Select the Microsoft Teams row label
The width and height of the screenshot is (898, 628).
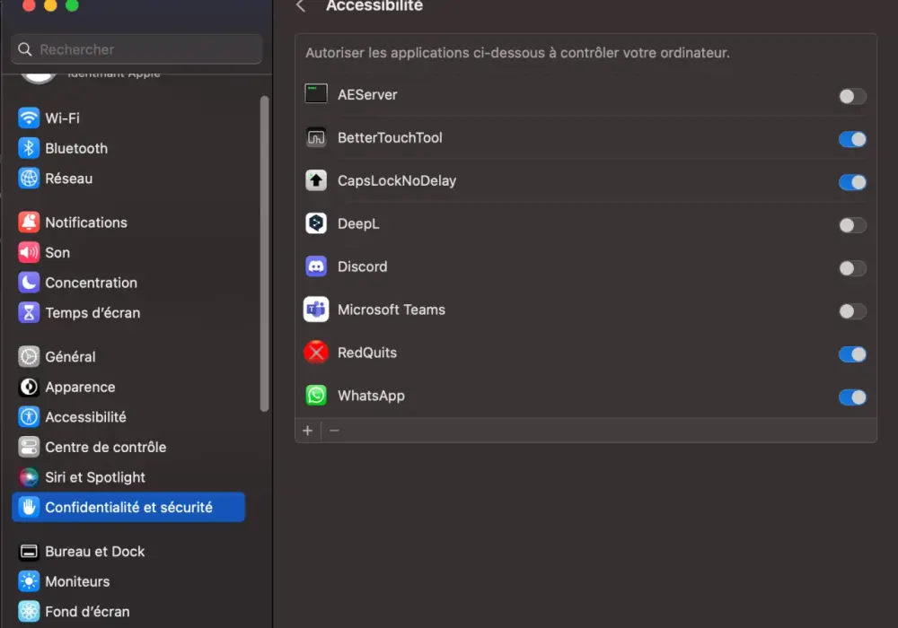392,310
